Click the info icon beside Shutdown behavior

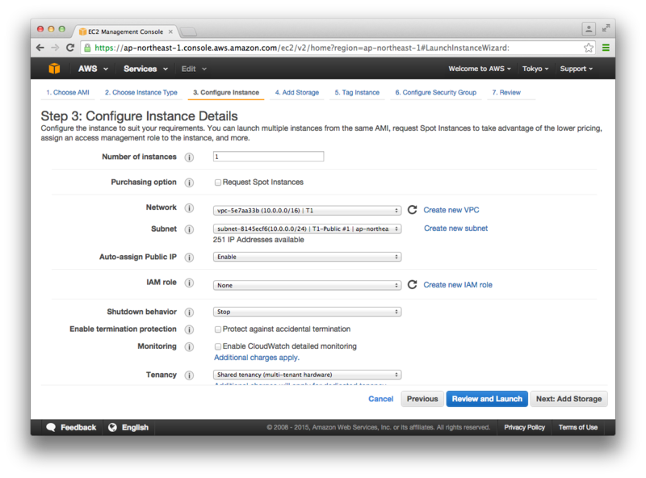click(x=189, y=312)
